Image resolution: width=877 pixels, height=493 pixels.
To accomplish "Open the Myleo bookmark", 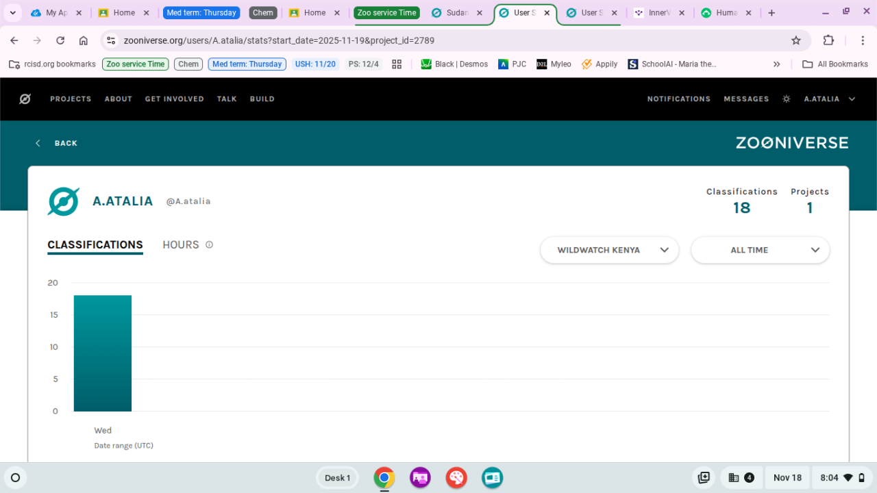I will 554,64.
